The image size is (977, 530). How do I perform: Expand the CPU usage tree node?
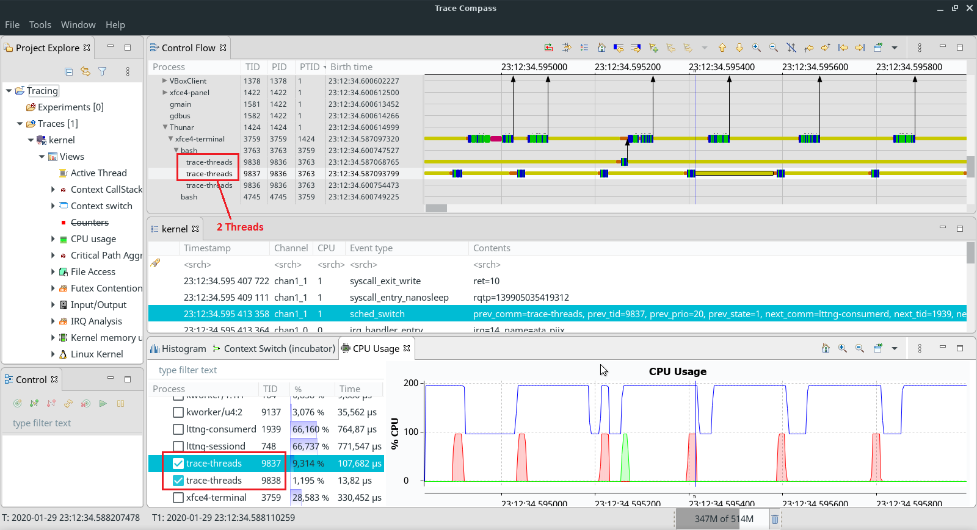(x=53, y=239)
